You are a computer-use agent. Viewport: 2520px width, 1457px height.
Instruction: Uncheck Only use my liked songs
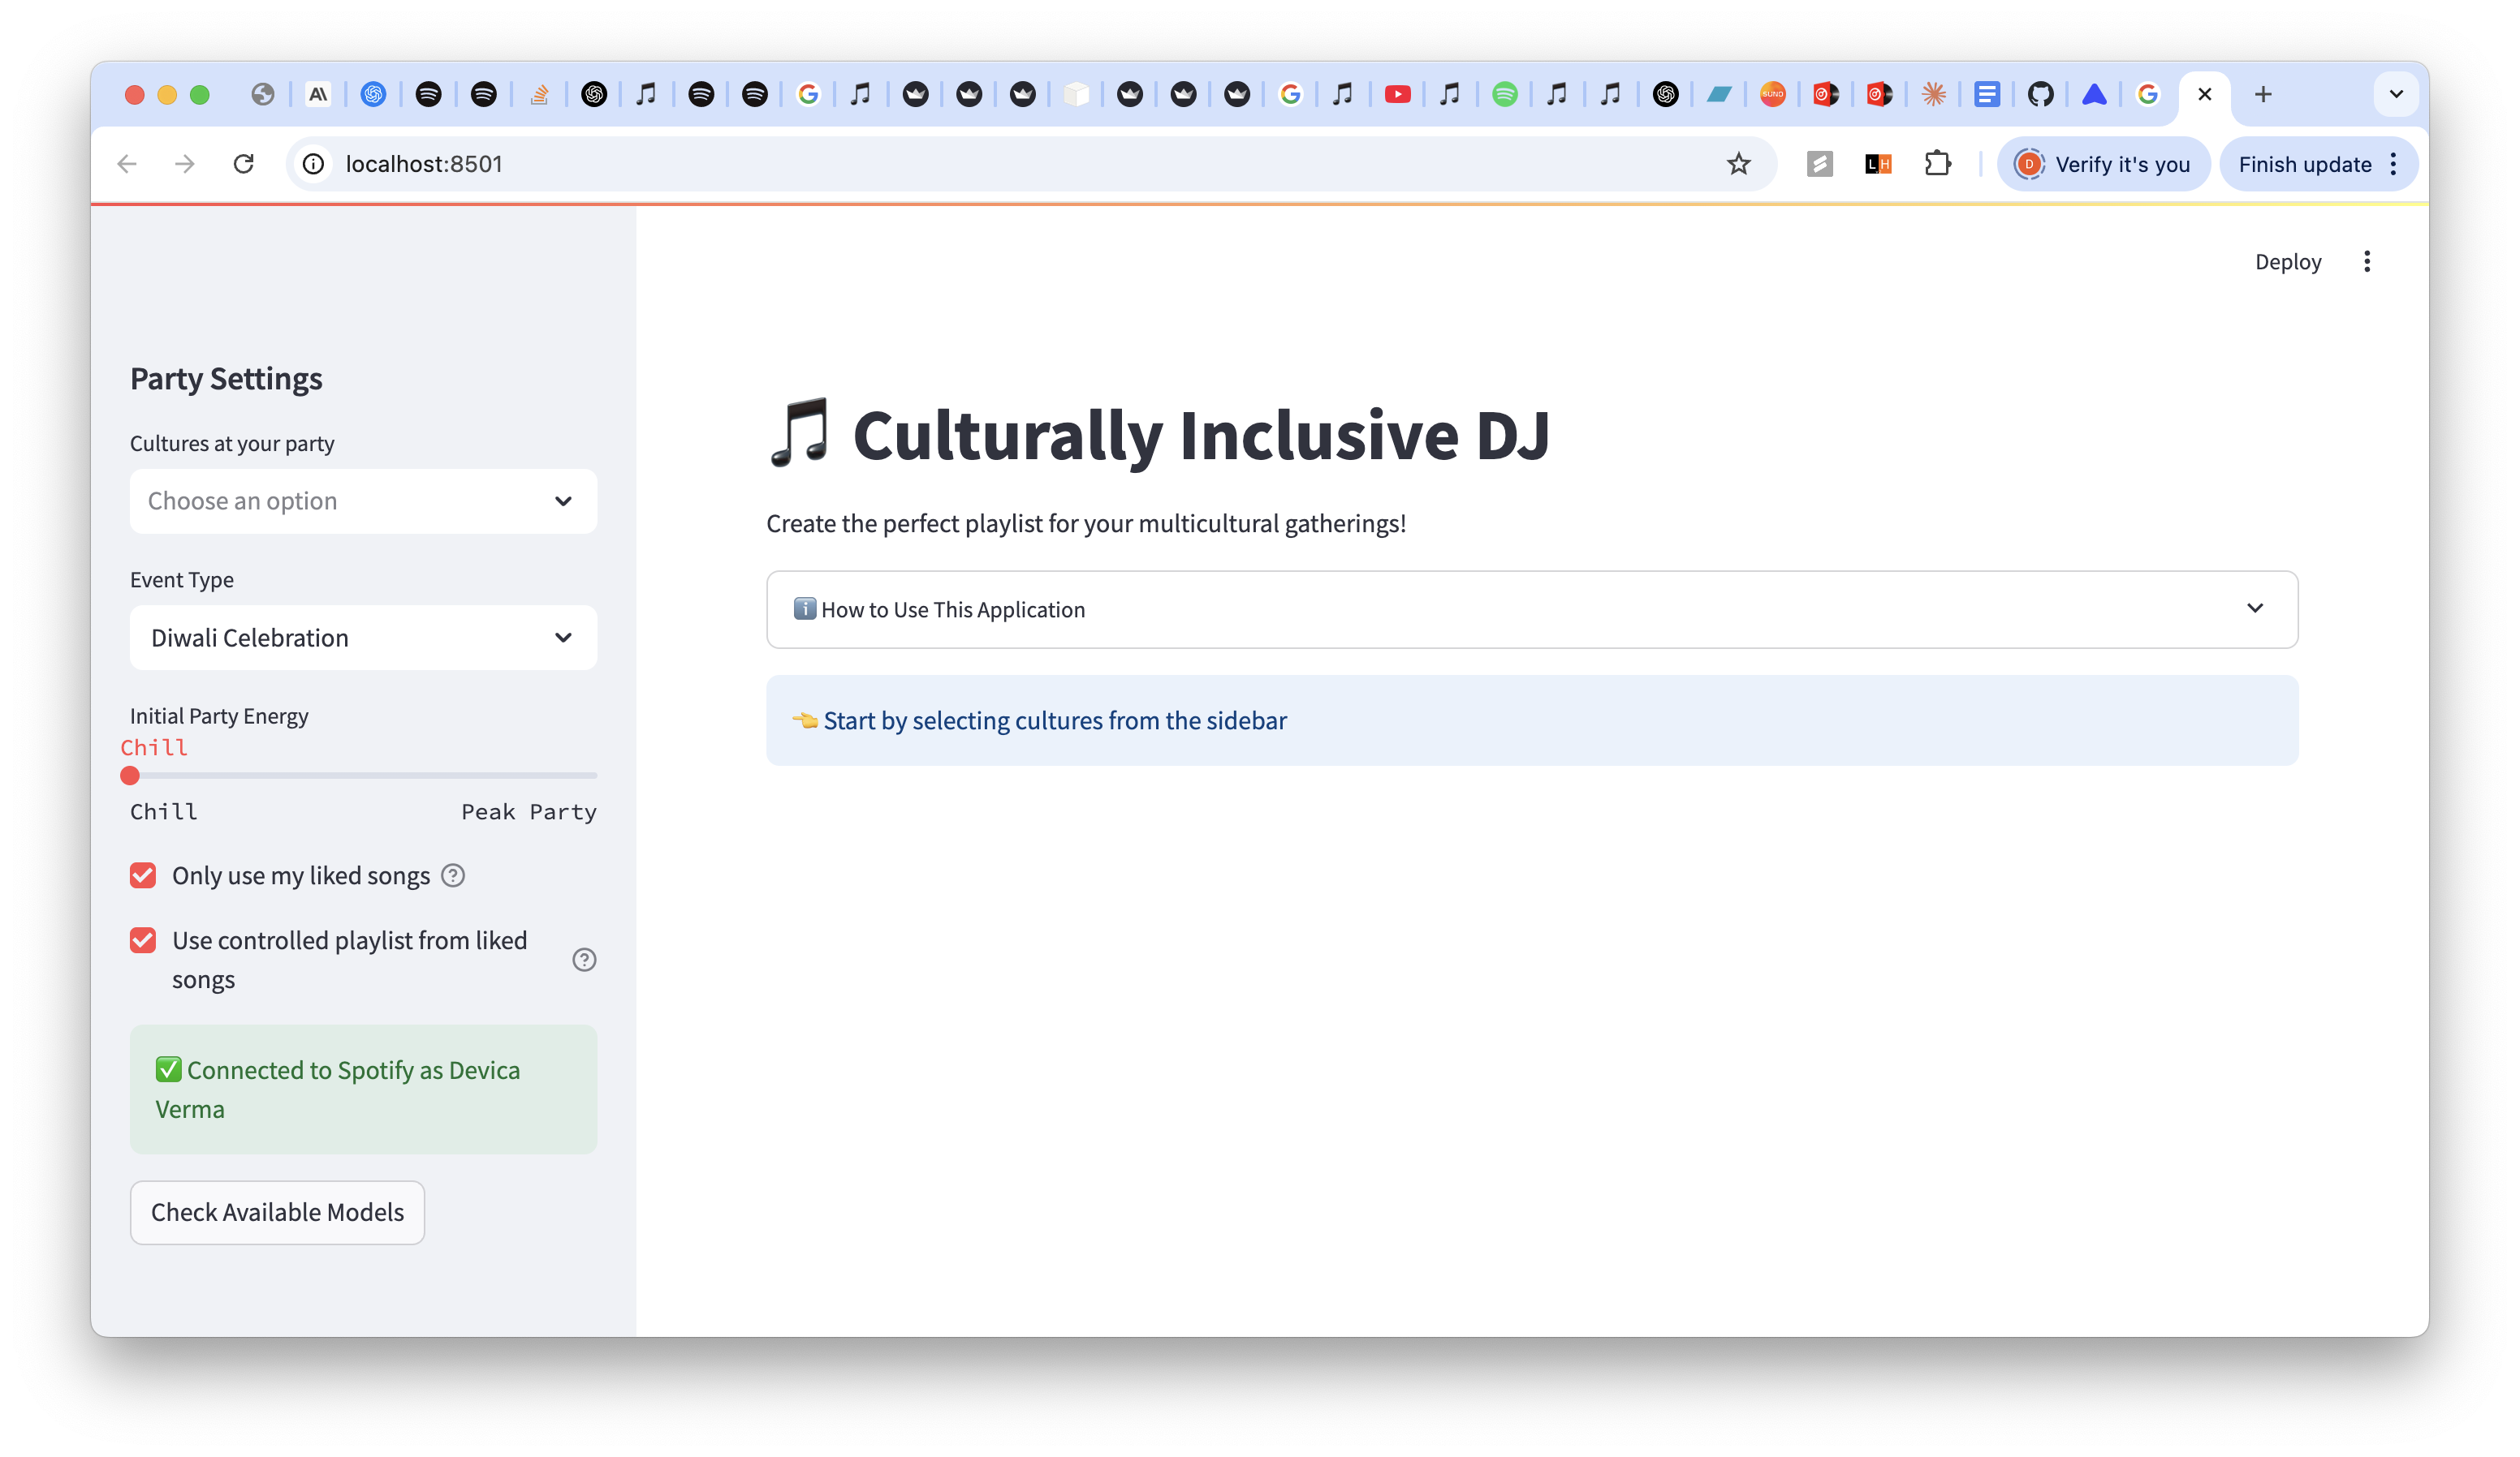143,875
